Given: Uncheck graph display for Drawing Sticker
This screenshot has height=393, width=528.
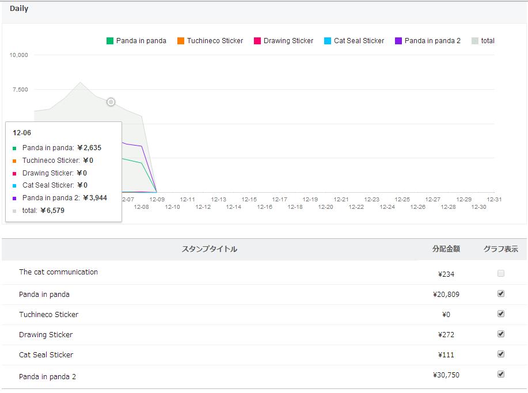Looking at the screenshot, I should (501, 334).
